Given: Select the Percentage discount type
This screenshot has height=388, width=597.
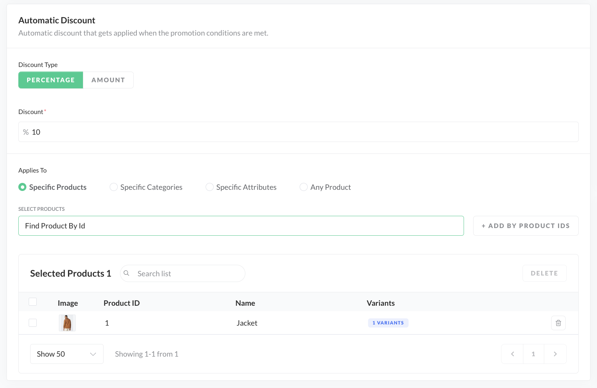Looking at the screenshot, I should point(50,80).
